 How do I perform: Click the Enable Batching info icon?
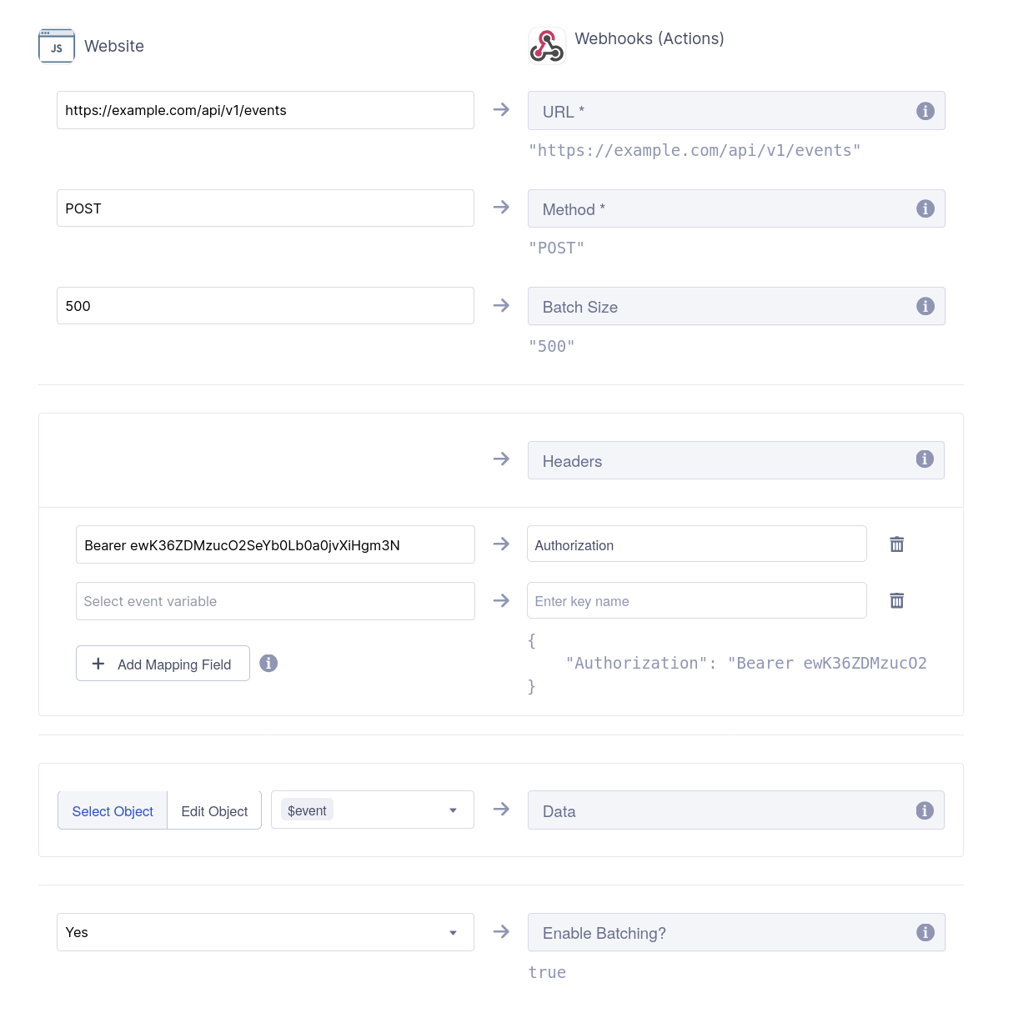(x=925, y=932)
